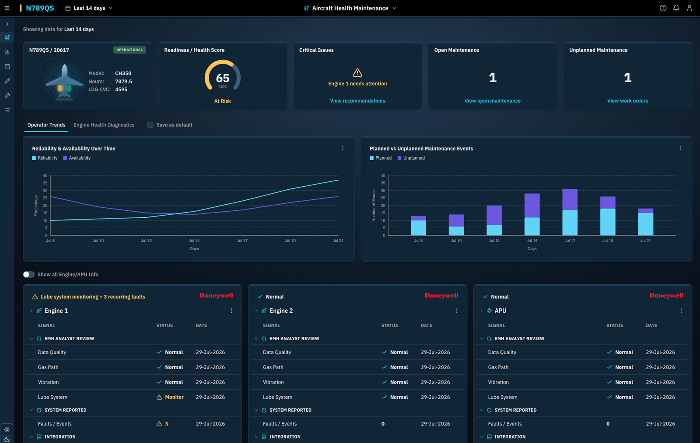Select Engine 1 Data Quality row
The height and width of the screenshot is (443, 700).
[133, 352]
